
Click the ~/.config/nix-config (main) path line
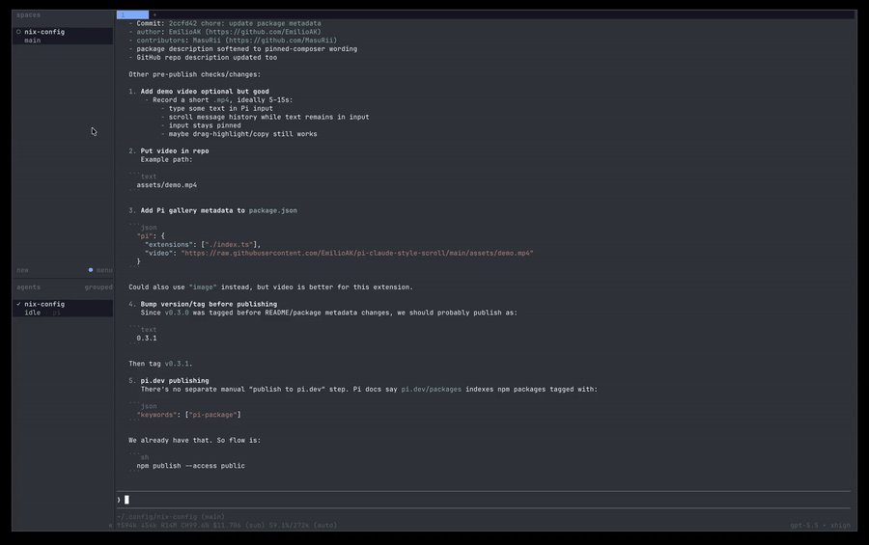click(x=171, y=517)
